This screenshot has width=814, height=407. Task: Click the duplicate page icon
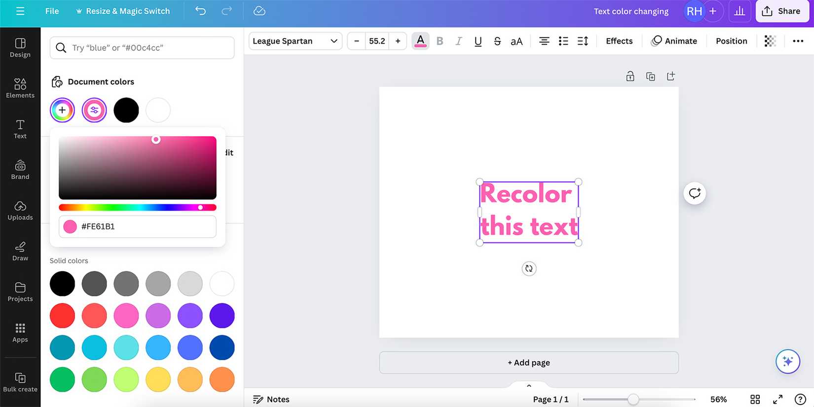pos(650,76)
